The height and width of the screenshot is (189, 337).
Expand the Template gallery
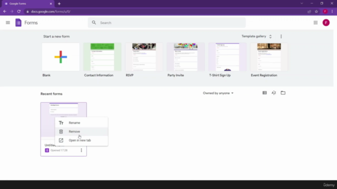click(256, 36)
